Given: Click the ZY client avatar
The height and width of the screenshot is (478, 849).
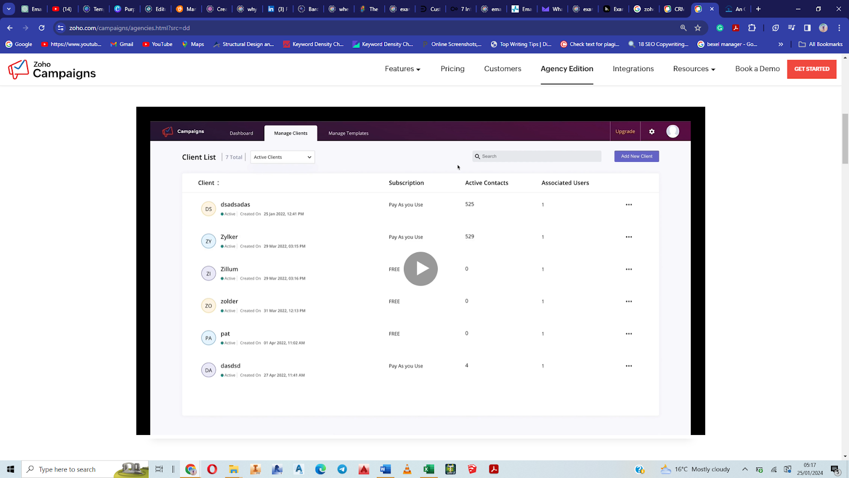Looking at the screenshot, I should (x=209, y=241).
